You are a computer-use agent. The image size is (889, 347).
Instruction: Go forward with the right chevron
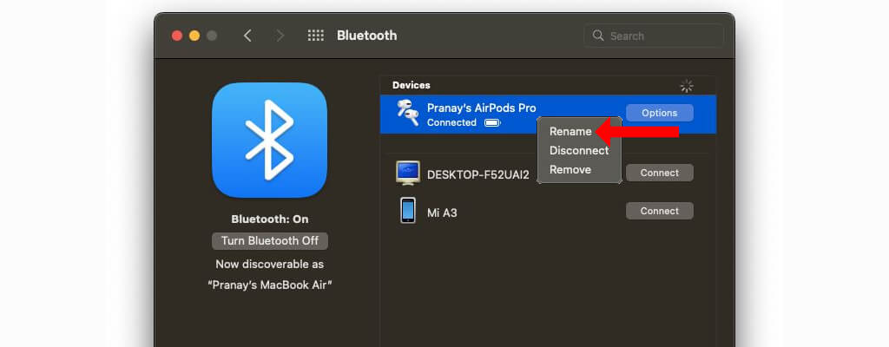click(280, 36)
